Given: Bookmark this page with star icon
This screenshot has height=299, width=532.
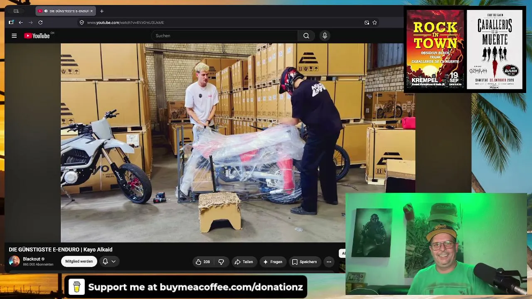Looking at the screenshot, I should (374, 22).
